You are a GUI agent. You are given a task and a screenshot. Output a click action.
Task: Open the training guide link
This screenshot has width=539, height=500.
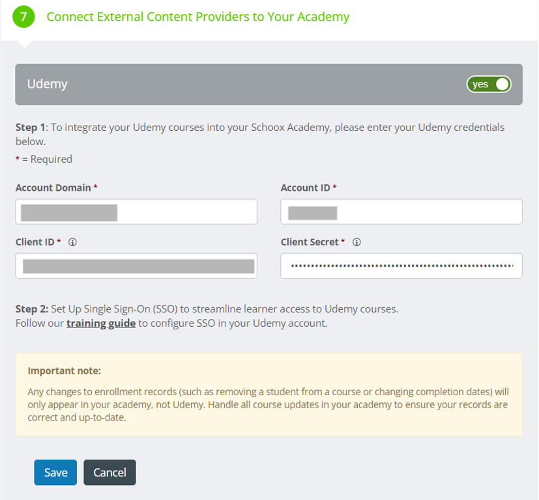(101, 323)
